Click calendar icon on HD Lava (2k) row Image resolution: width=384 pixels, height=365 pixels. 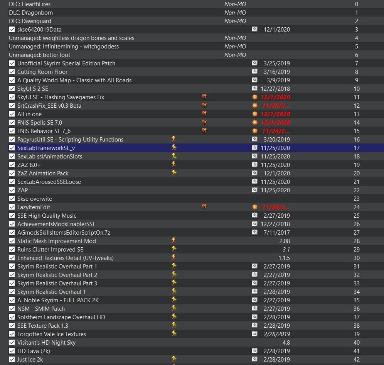(255, 351)
